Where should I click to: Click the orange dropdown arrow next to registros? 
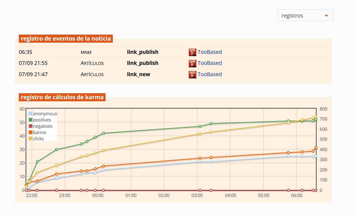coord(326,16)
